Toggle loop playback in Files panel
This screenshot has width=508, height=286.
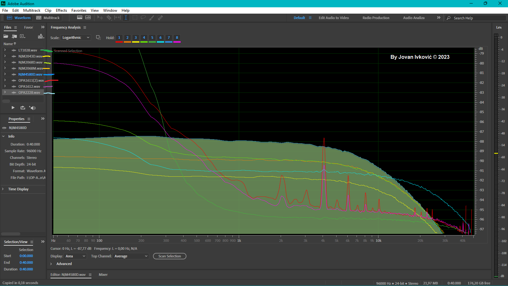tap(23, 108)
